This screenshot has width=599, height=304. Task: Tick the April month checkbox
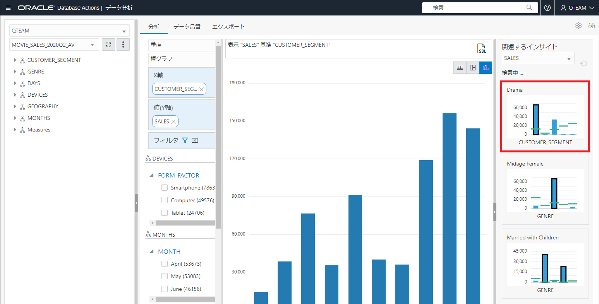tap(165, 264)
